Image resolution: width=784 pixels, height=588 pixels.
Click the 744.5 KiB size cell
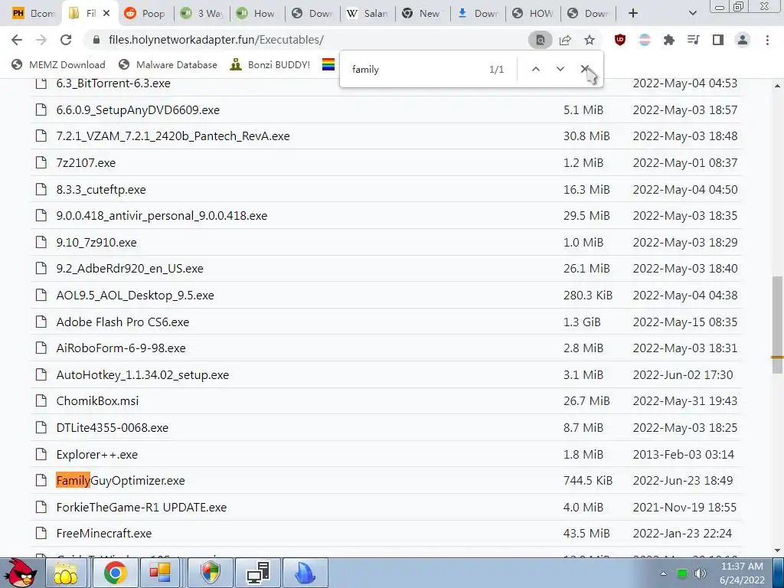click(587, 481)
